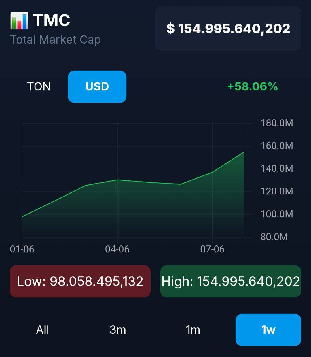Image resolution: width=311 pixels, height=357 pixels.
Task: Select the USD currency toggle
Action: 97,87
